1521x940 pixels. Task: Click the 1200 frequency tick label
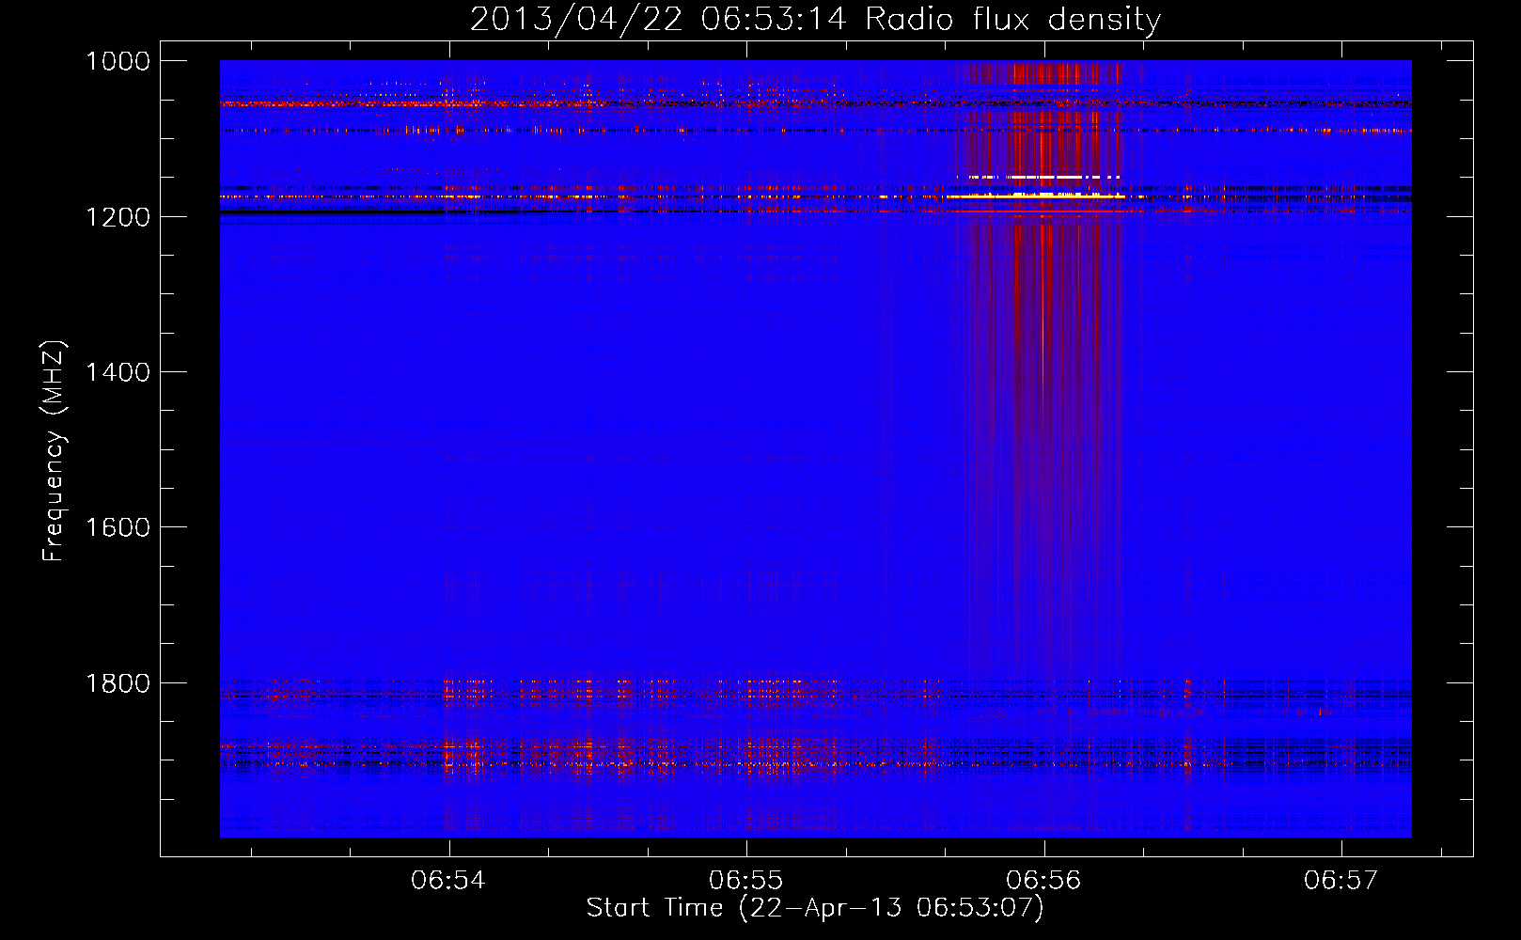click(118, 217)
